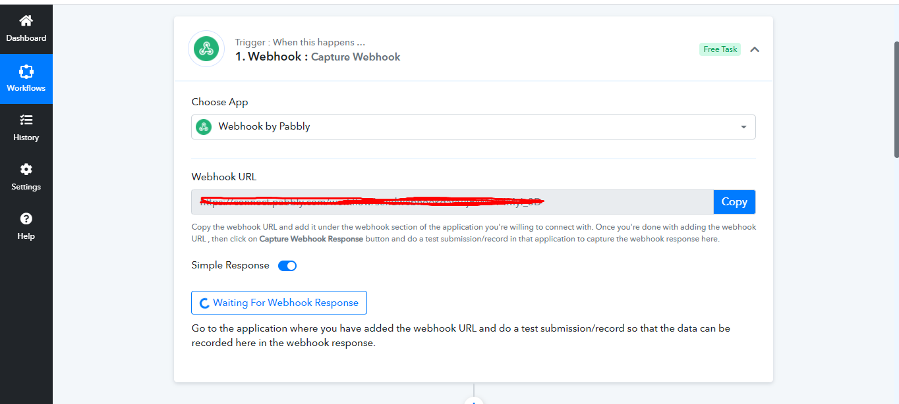Open the Choose App dropdown
Screen dimensions: 899x404
tap(473, 127)
